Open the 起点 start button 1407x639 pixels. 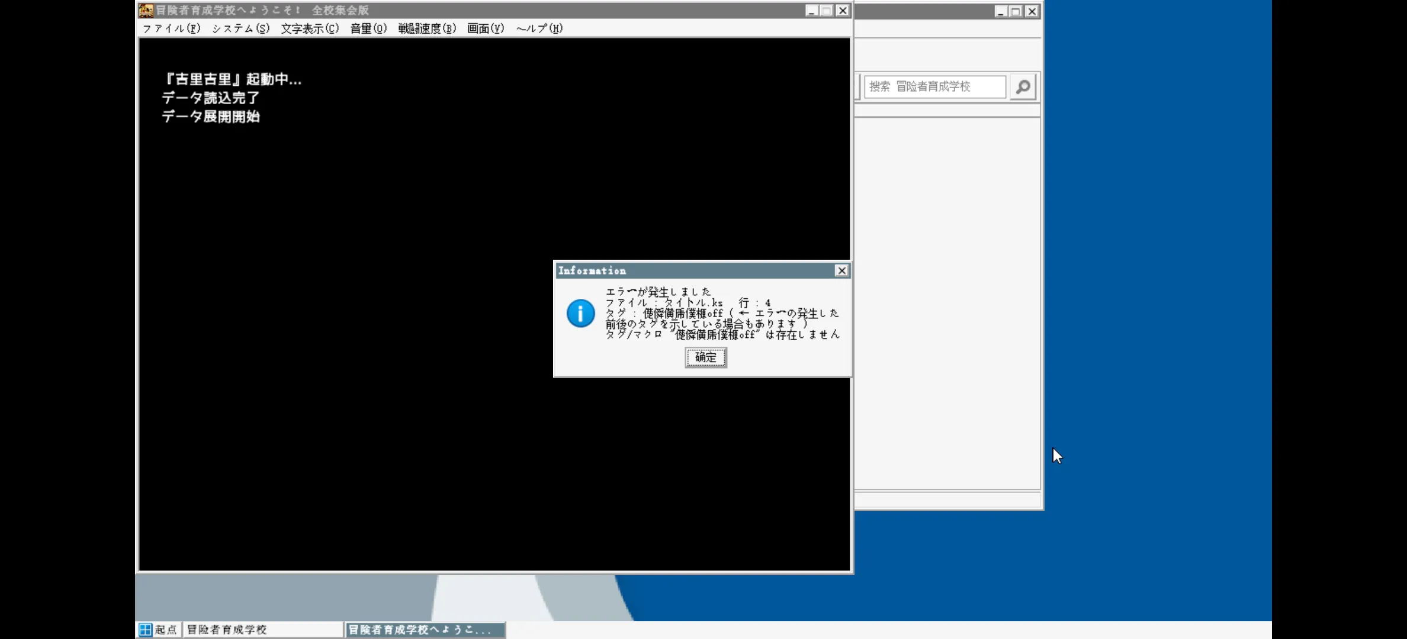(x=158, y=630)
